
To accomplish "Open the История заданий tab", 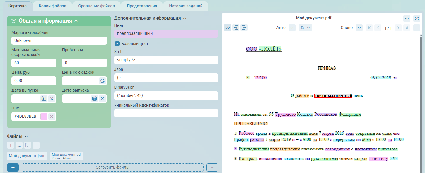I will (185, 6).
